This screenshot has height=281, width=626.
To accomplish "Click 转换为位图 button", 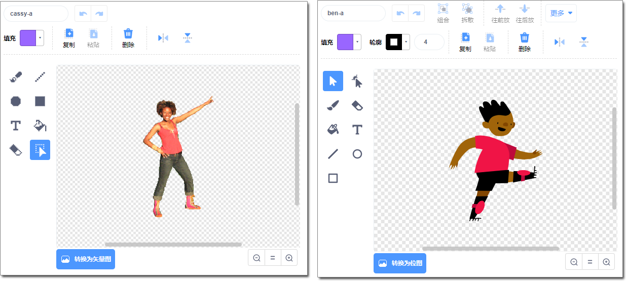I will 400,263.
